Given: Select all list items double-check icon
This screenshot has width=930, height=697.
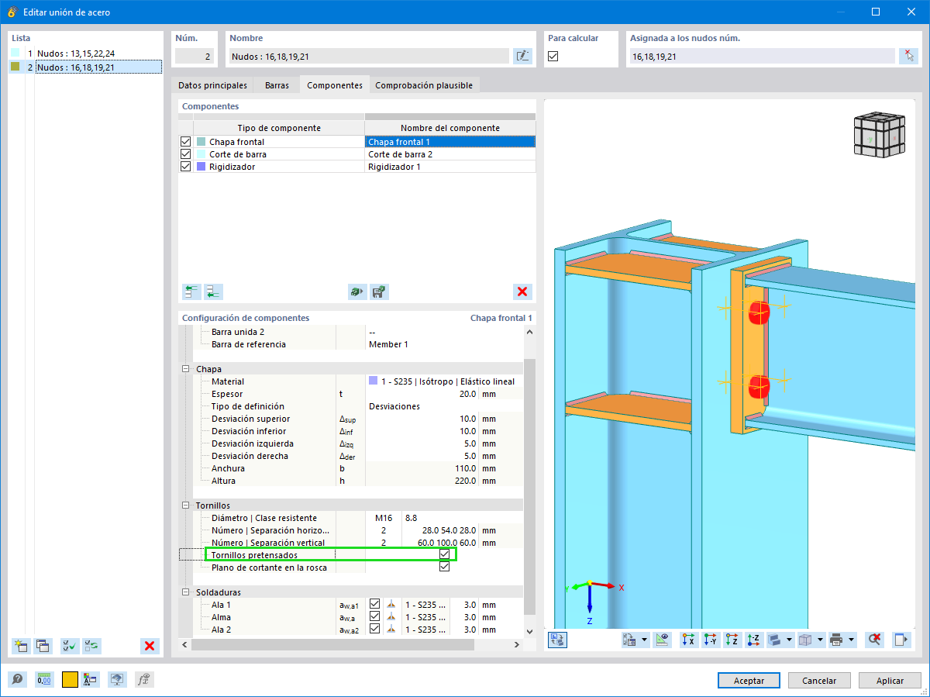Looking at the screenshot, I should point(70,645).
